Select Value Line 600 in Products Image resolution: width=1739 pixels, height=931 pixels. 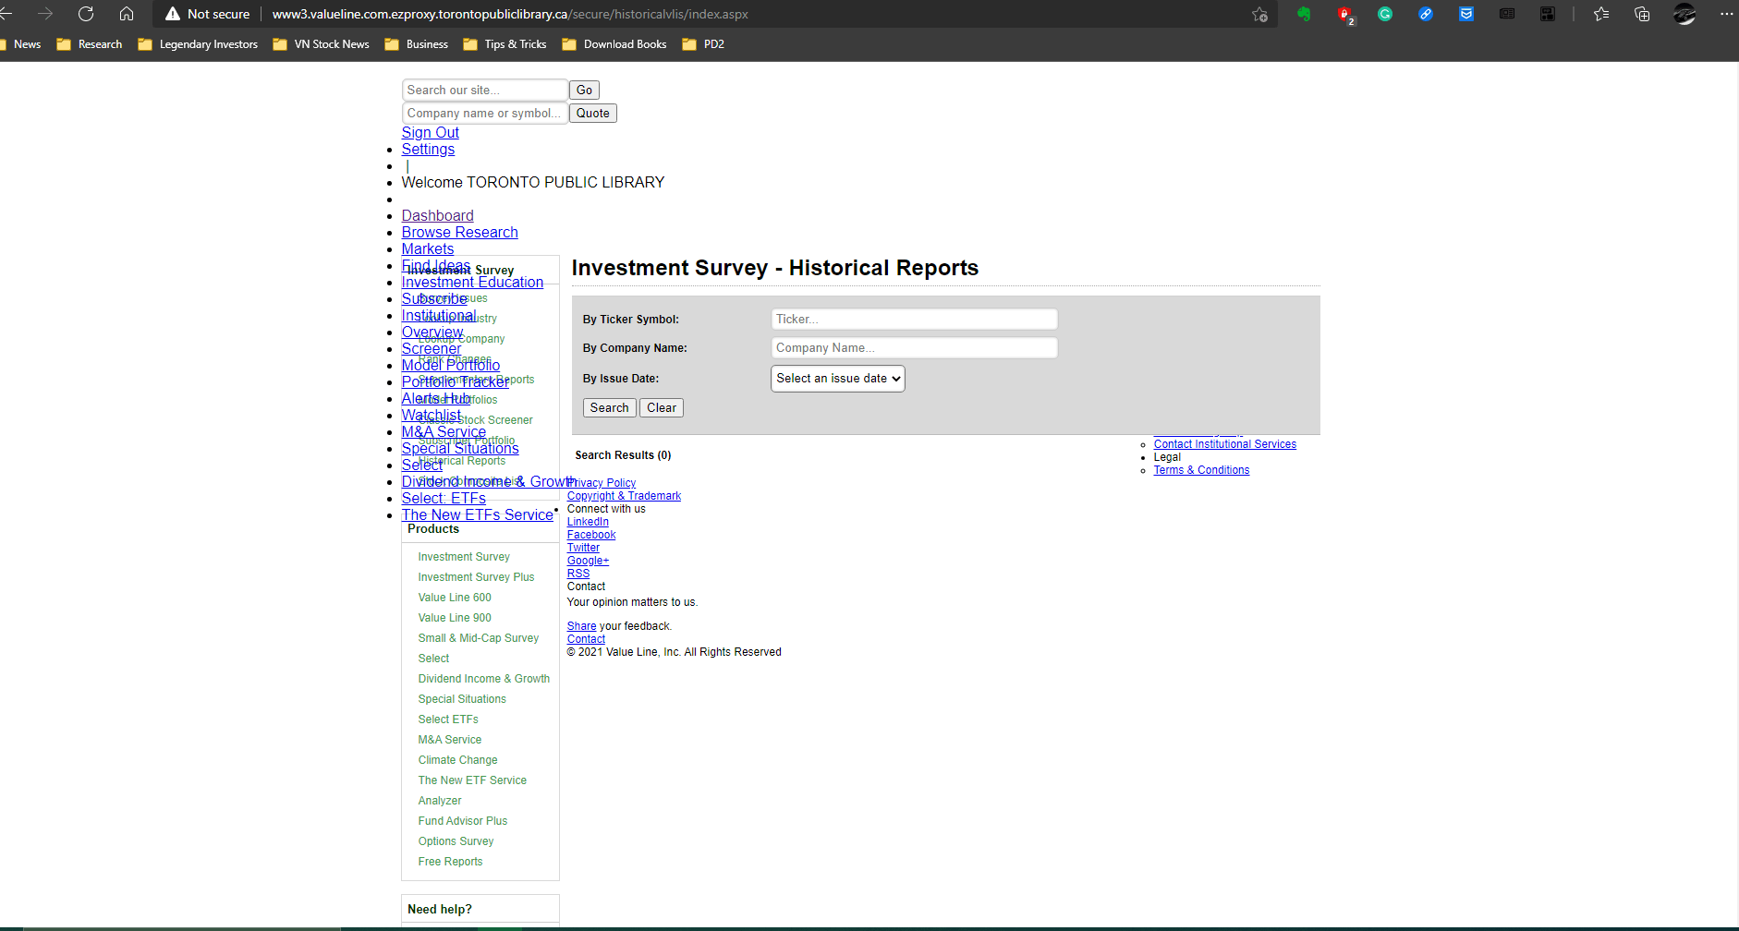click(455, 598)
